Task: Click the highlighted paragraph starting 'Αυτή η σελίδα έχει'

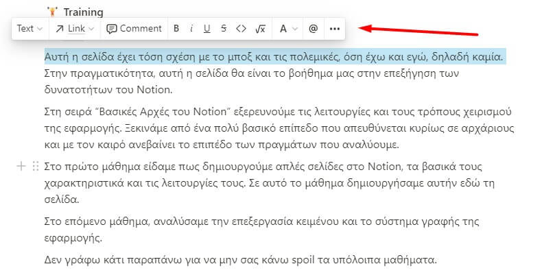Action: (x=274, y=57)
